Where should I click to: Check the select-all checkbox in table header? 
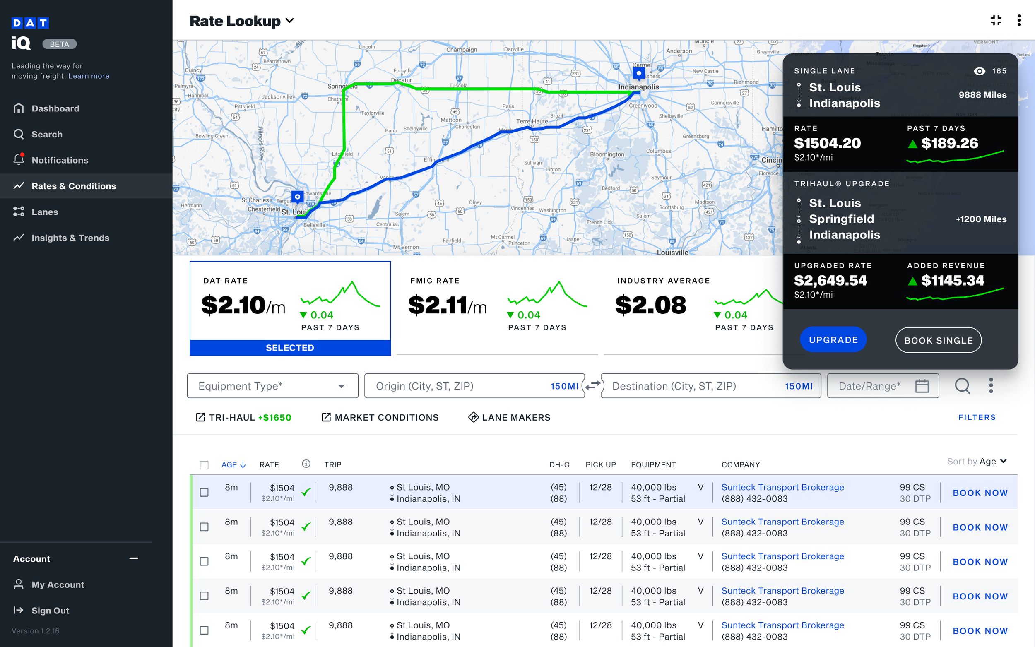[x=204, y=465]
